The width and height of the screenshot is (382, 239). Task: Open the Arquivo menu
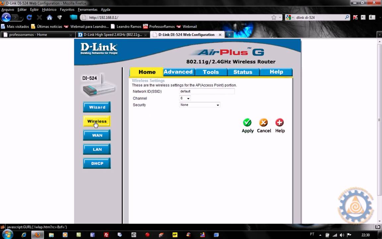8,10
